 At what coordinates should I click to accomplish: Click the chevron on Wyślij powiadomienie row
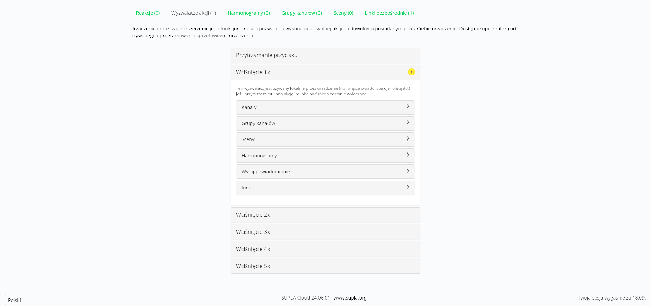408,171
